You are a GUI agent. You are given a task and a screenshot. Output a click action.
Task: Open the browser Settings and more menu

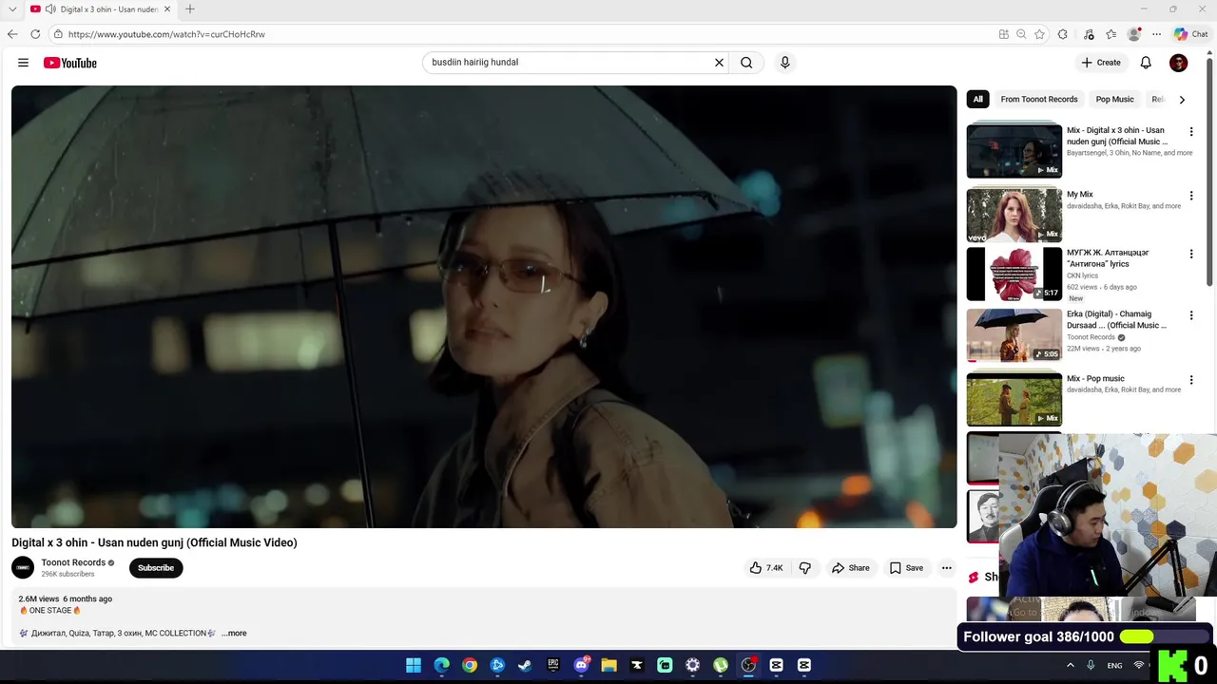click(x=1156, y=34)
